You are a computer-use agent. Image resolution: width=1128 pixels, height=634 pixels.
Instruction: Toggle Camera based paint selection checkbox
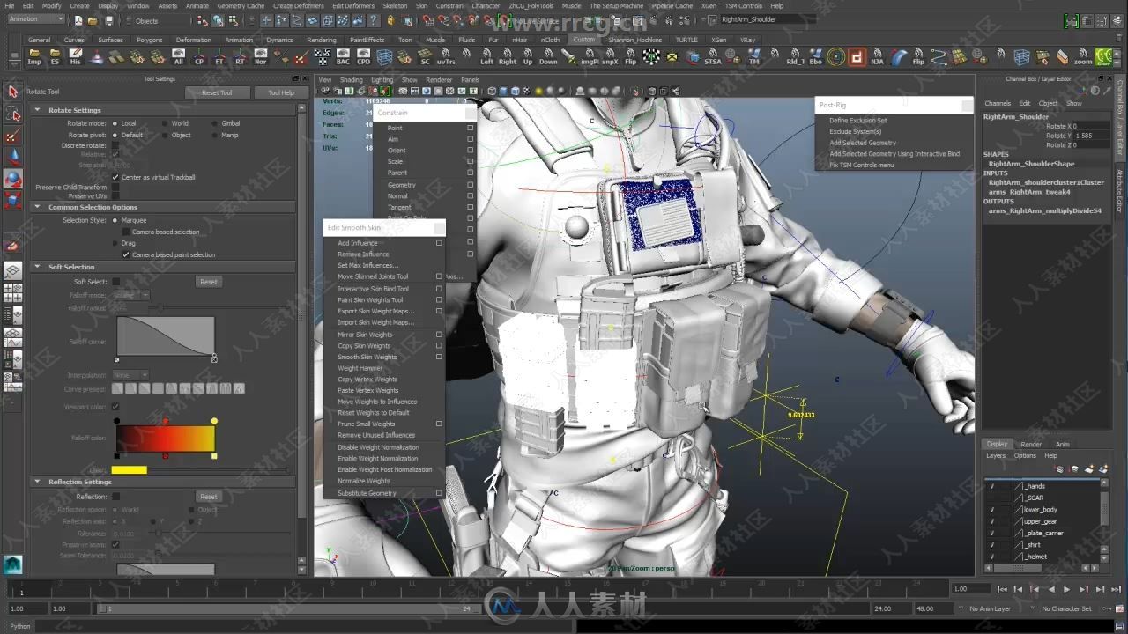126,254
